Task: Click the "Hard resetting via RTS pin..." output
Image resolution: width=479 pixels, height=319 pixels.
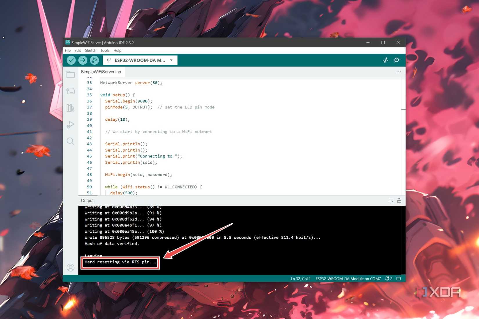Action: [120, 262]
